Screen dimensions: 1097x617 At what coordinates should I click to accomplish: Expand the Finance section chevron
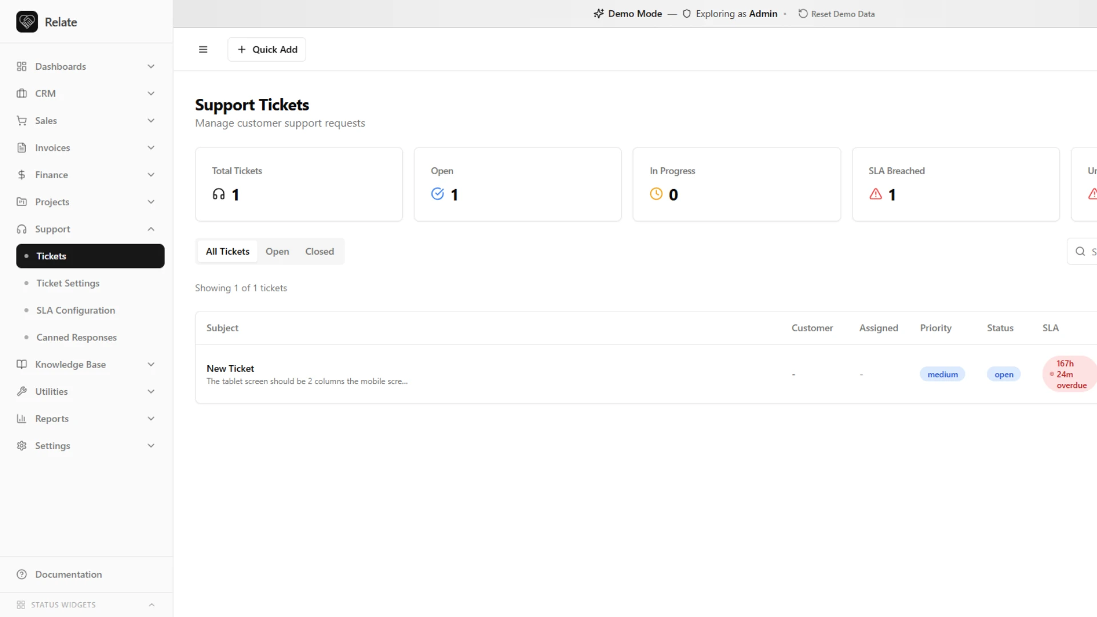tap(151, 175)
